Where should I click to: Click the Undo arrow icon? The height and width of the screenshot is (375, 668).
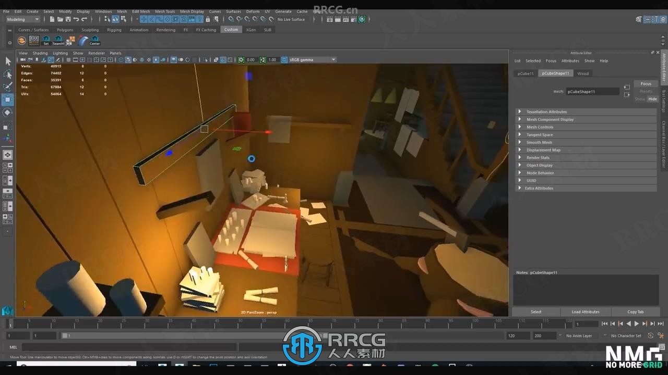(76, 19)
